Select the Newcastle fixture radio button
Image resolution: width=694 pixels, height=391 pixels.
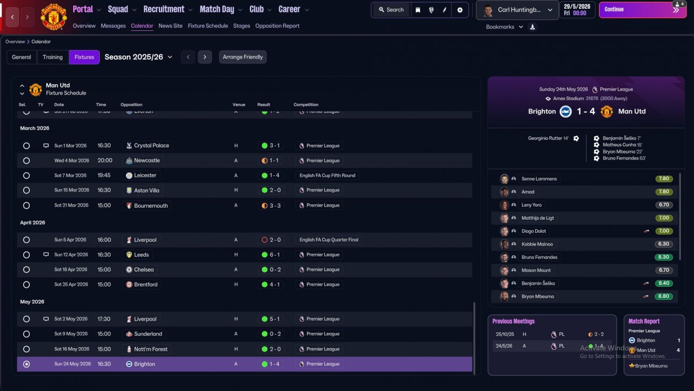pos(27,161)
